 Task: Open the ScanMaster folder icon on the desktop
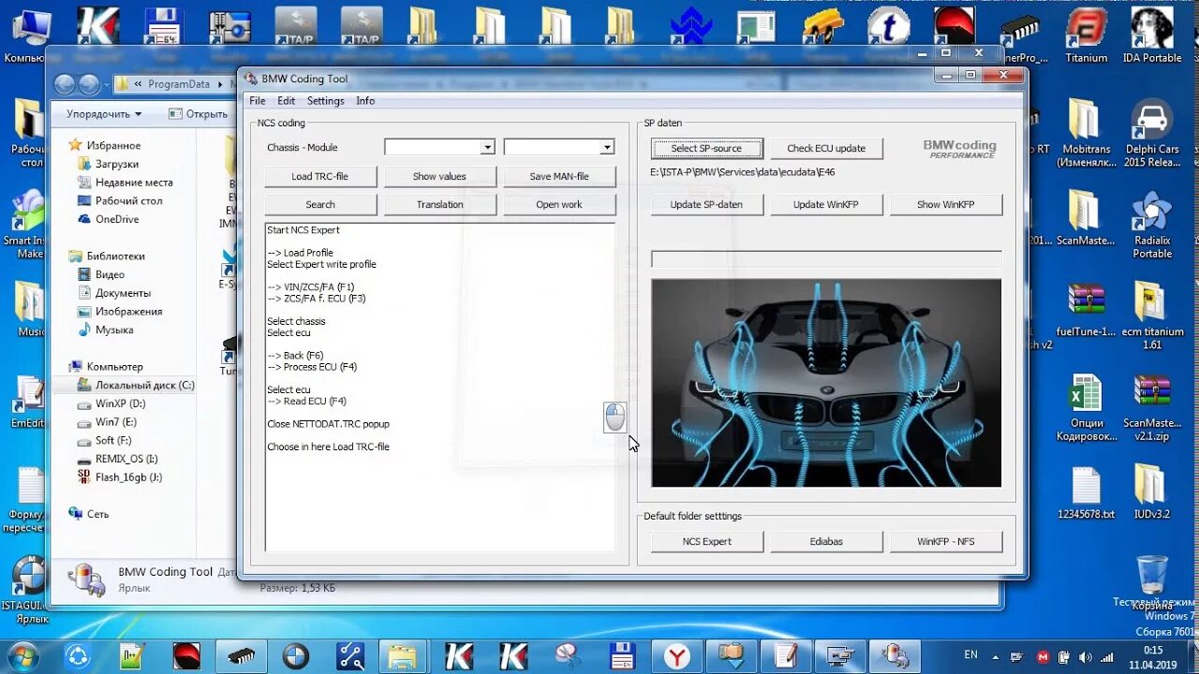coord(1085,217)
